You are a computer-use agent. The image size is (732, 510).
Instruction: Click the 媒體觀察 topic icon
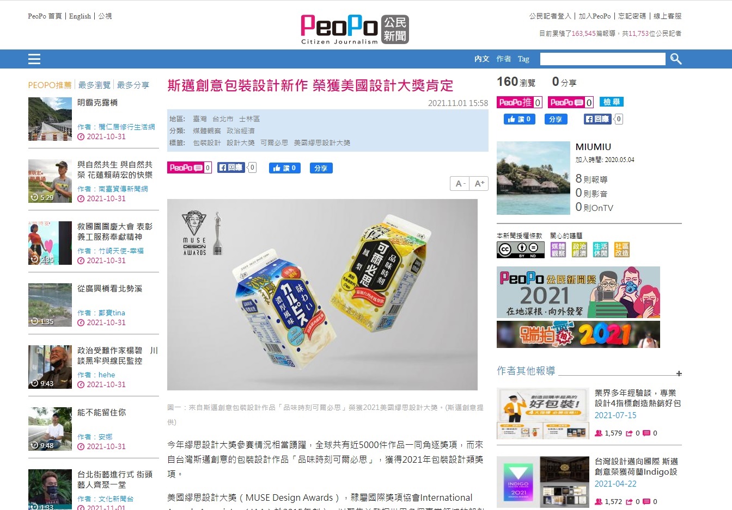[x=558, y=250]
